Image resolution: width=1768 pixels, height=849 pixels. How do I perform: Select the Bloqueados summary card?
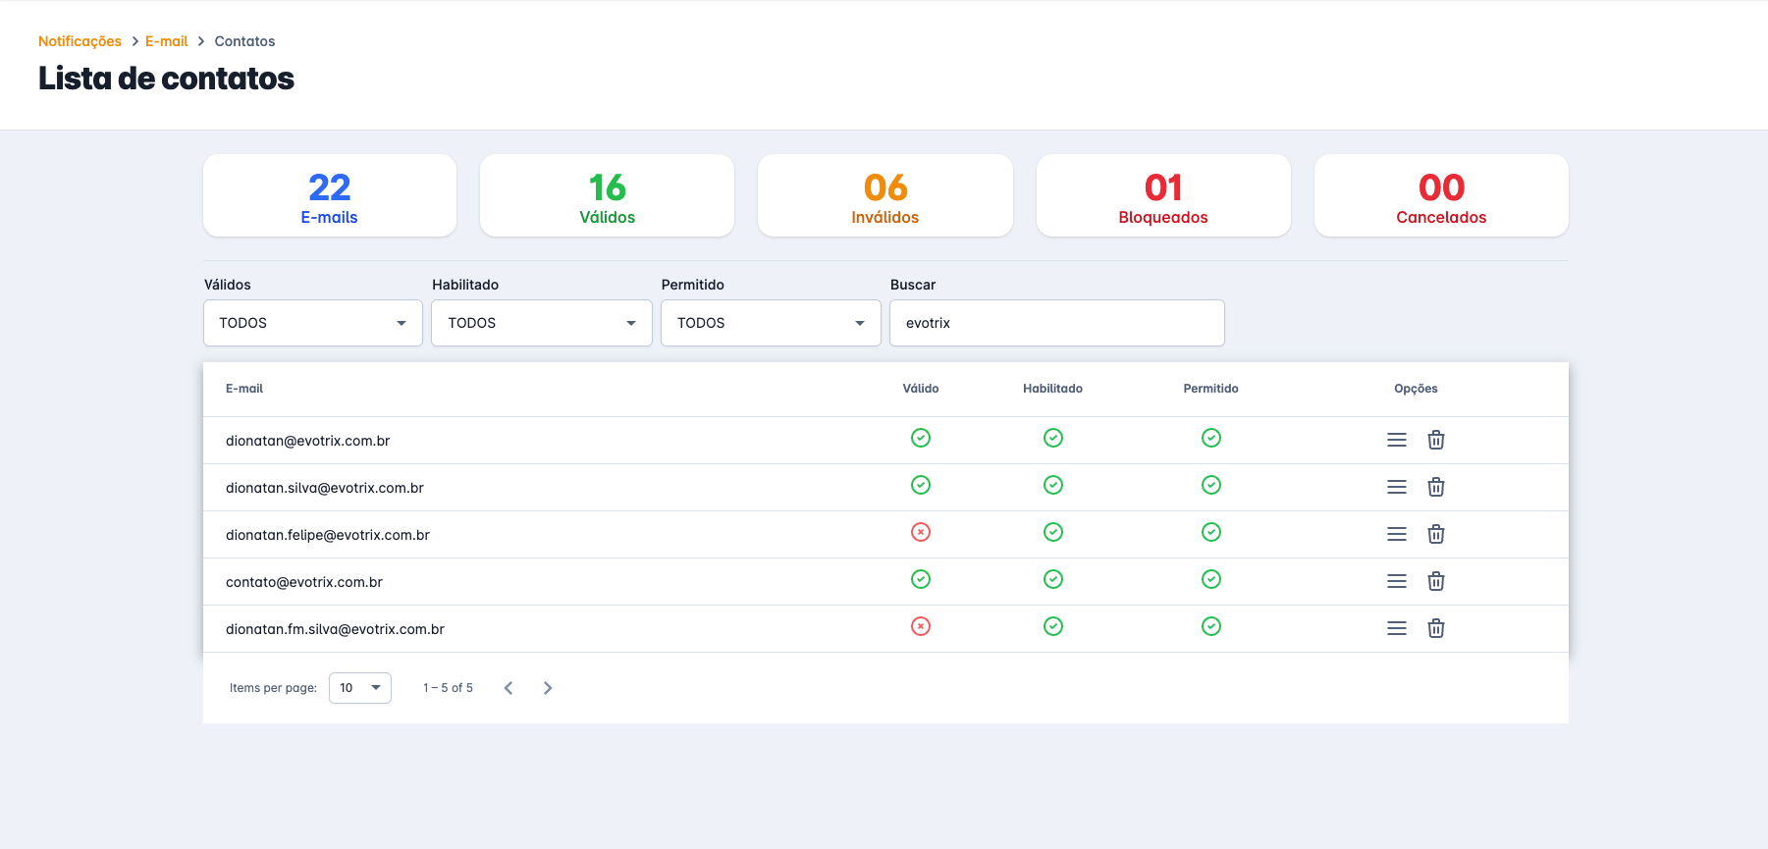tap(1162, 195)
